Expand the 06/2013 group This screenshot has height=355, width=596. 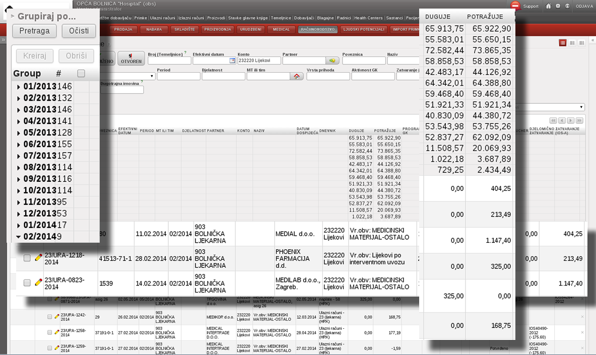point(19,145)
